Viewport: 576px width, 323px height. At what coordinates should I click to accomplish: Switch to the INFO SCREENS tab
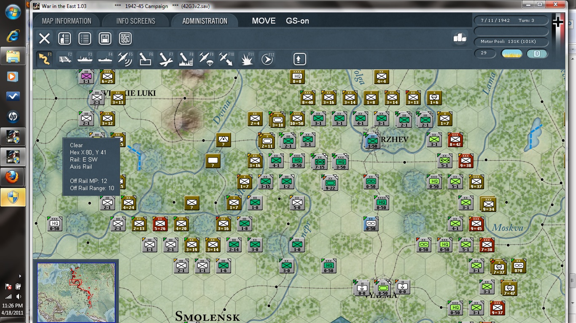pyautogui.click(x=136, y=21)
